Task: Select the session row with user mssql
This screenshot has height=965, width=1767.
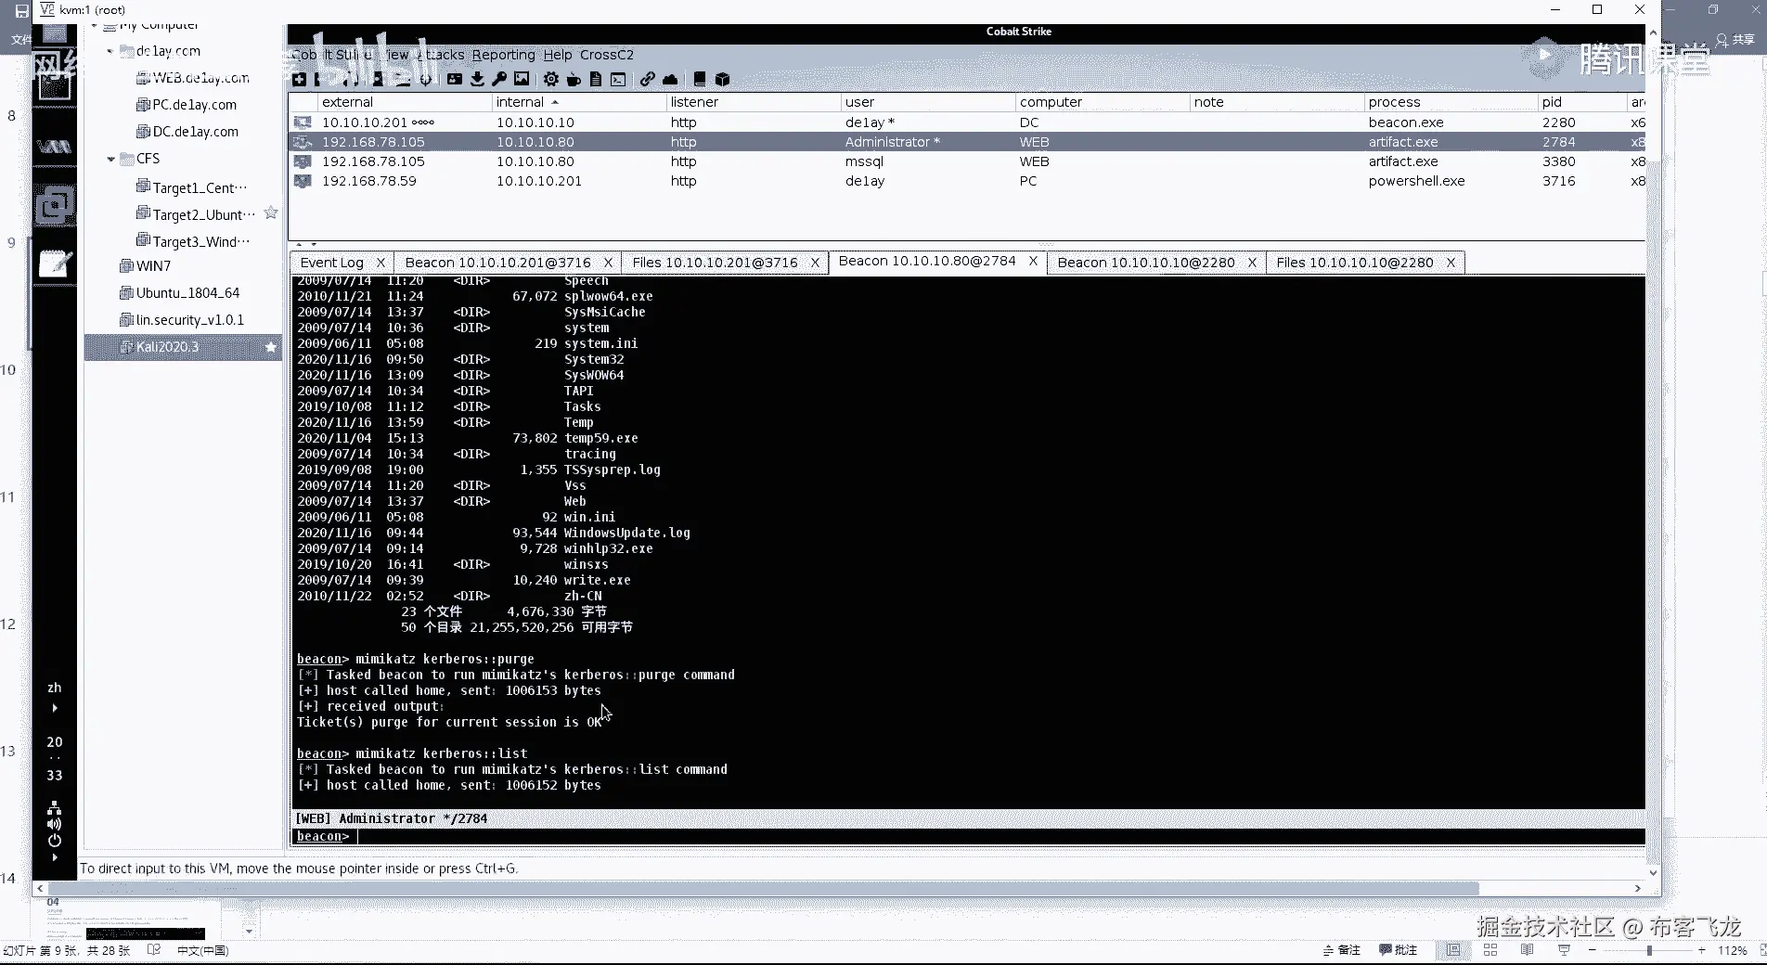Action: 968,161
